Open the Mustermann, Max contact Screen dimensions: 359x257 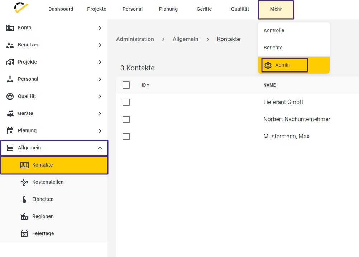[x=286, y=137]
